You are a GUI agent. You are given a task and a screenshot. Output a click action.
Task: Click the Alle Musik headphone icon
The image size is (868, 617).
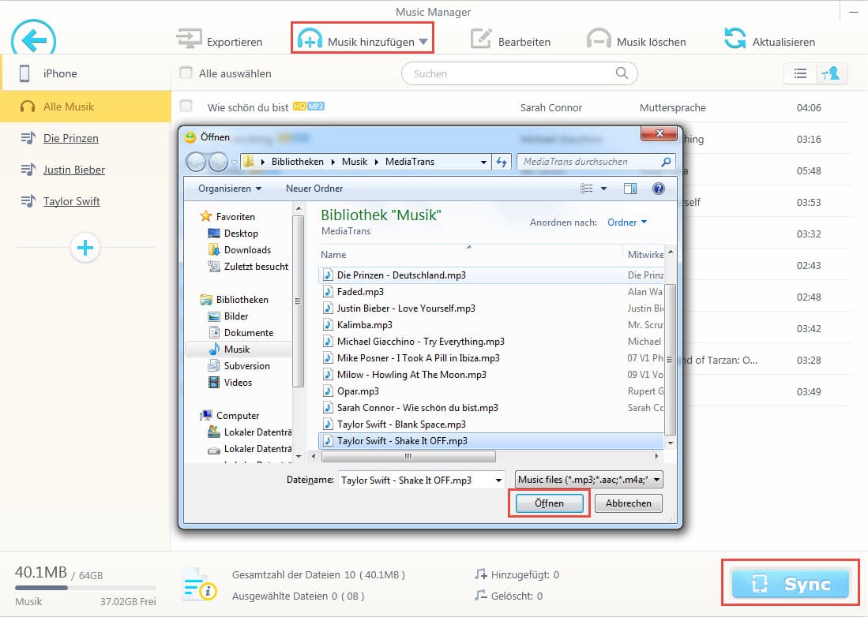tap(28, 107)
